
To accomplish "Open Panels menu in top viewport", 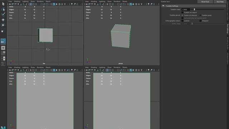I will click(x=48, y=1).
